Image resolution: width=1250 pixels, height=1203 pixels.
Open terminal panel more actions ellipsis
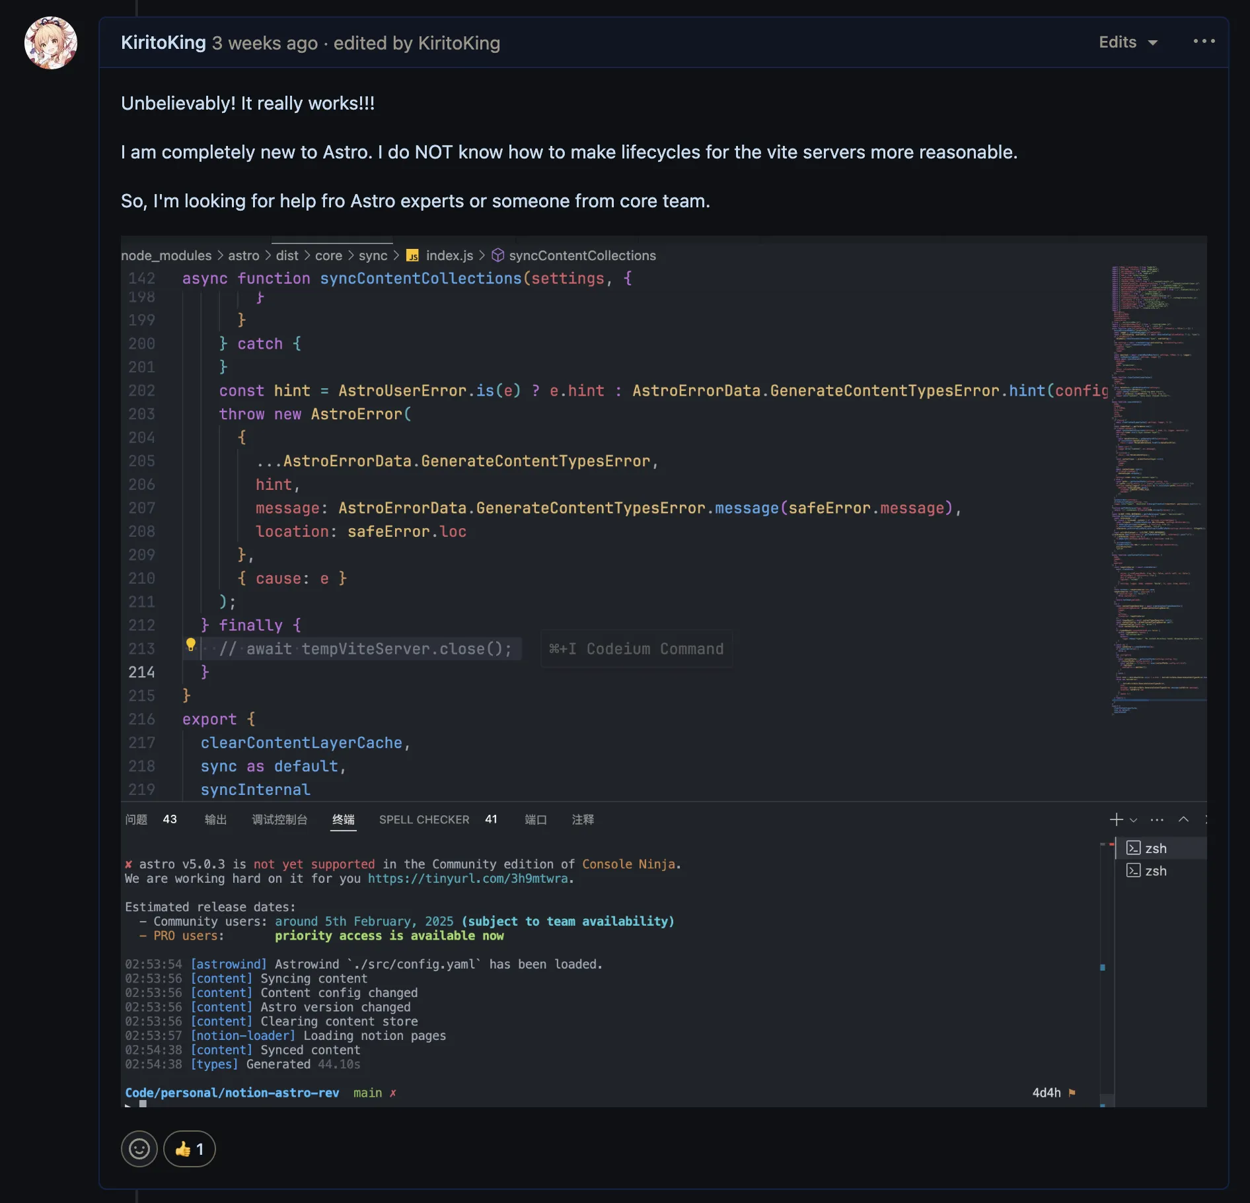[x=1157, y=819]
